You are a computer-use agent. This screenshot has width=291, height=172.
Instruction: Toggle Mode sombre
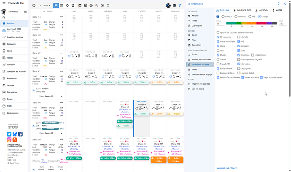[x=14, y=113]
